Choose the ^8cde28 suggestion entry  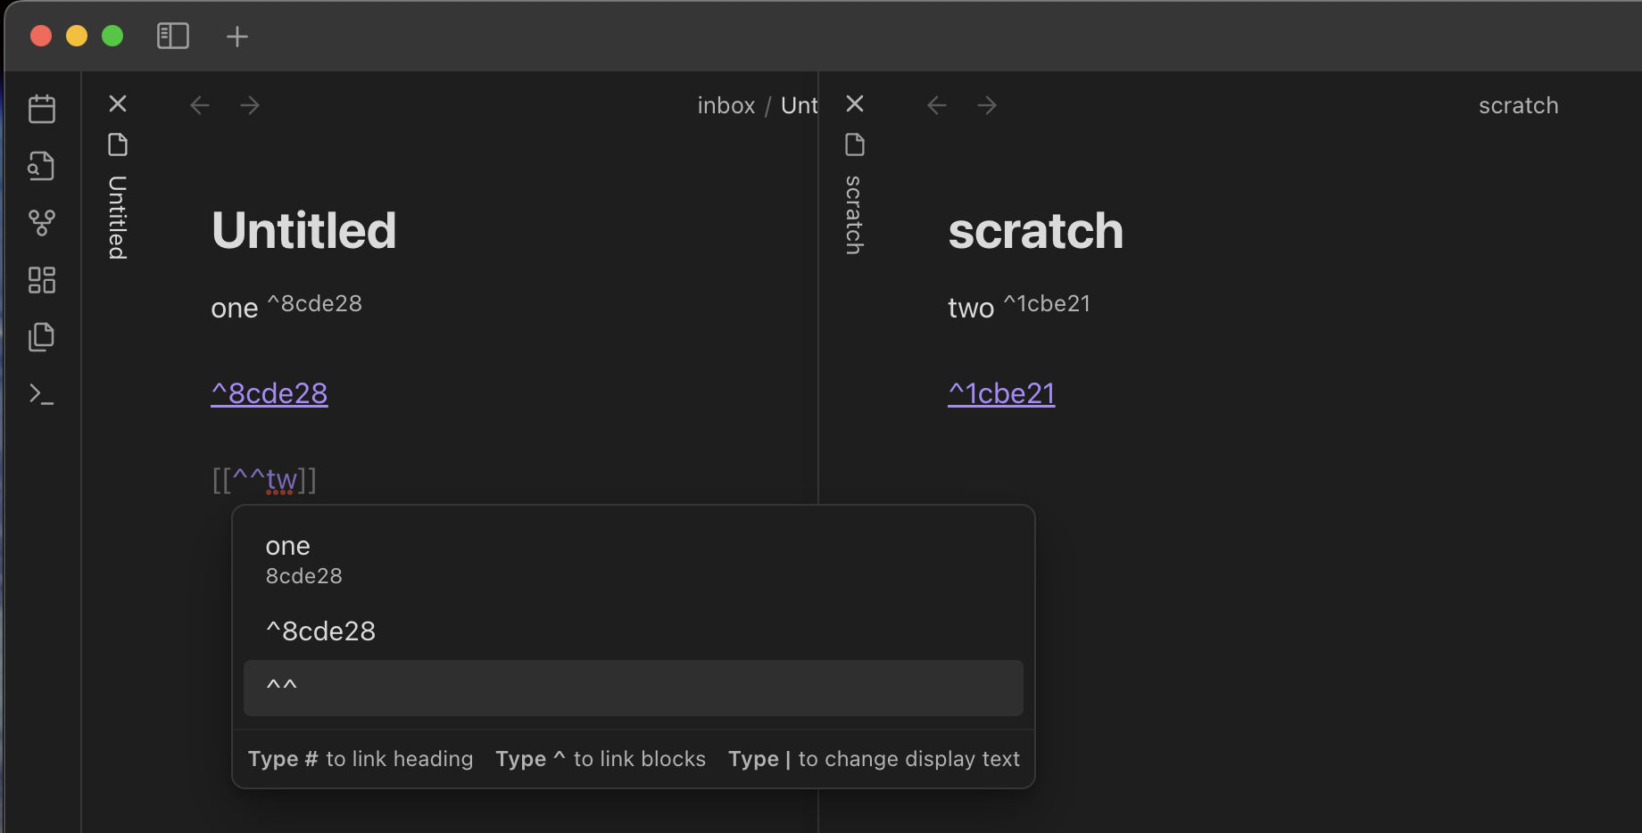pos(634,631)
